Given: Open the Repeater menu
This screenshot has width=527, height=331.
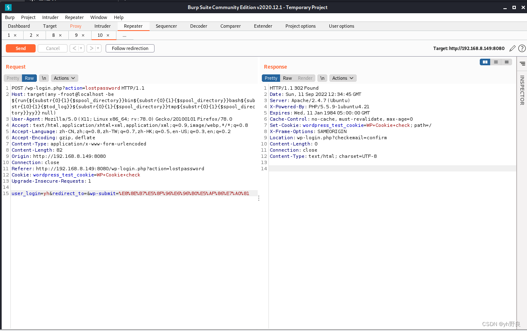Looking at the screenshot, I should 75,17.
